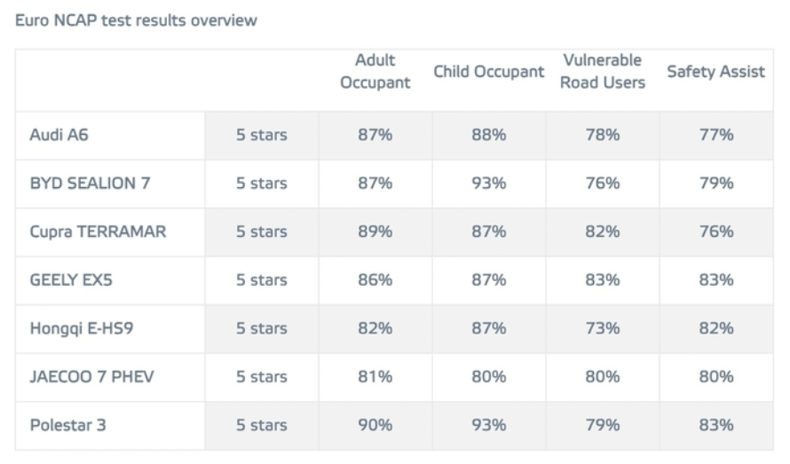This screenshot has width=790, height=464.
Task: Select Cupra TERRAMAR's 89% Adult Occupant cell
Action: 375,232
